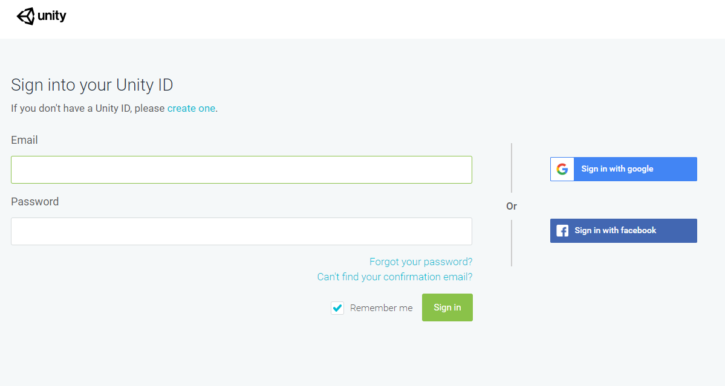Click the Email field label
Screen dimensions: 725x386
click(x=24, y=140)
